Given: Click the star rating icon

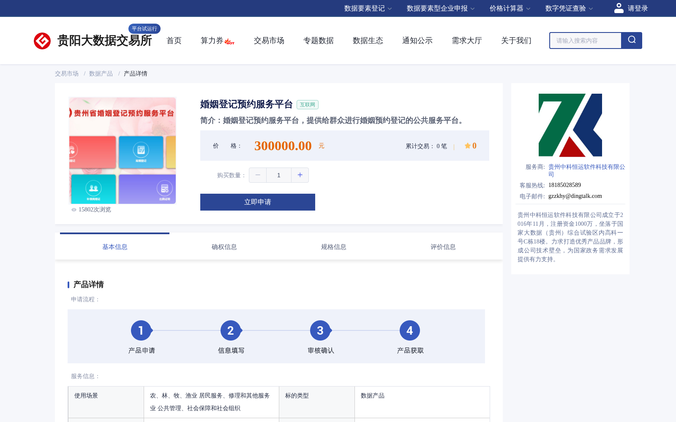Looking at the screenshot, I should pyautogui.click(x=468, y=146).
